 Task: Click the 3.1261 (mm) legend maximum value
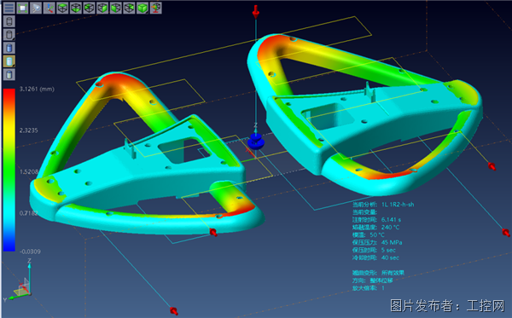click(x=37, y=89)
